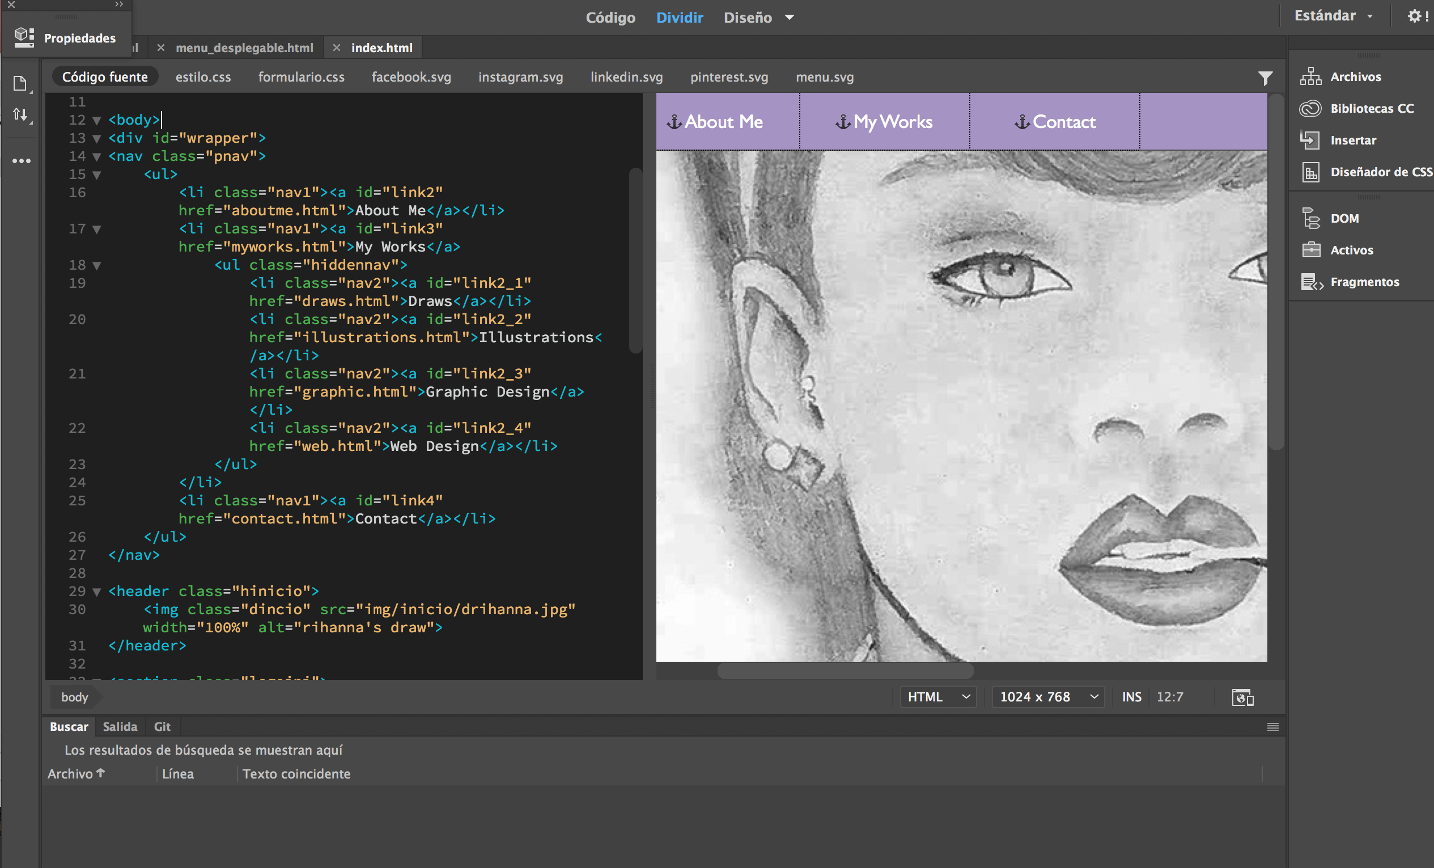This screenshot has width=1434, height=868.
Task: Switch to the Código view mode
Action: pos(613,16)
